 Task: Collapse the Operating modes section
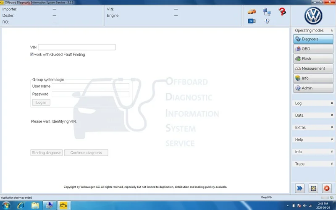point(332,30)
